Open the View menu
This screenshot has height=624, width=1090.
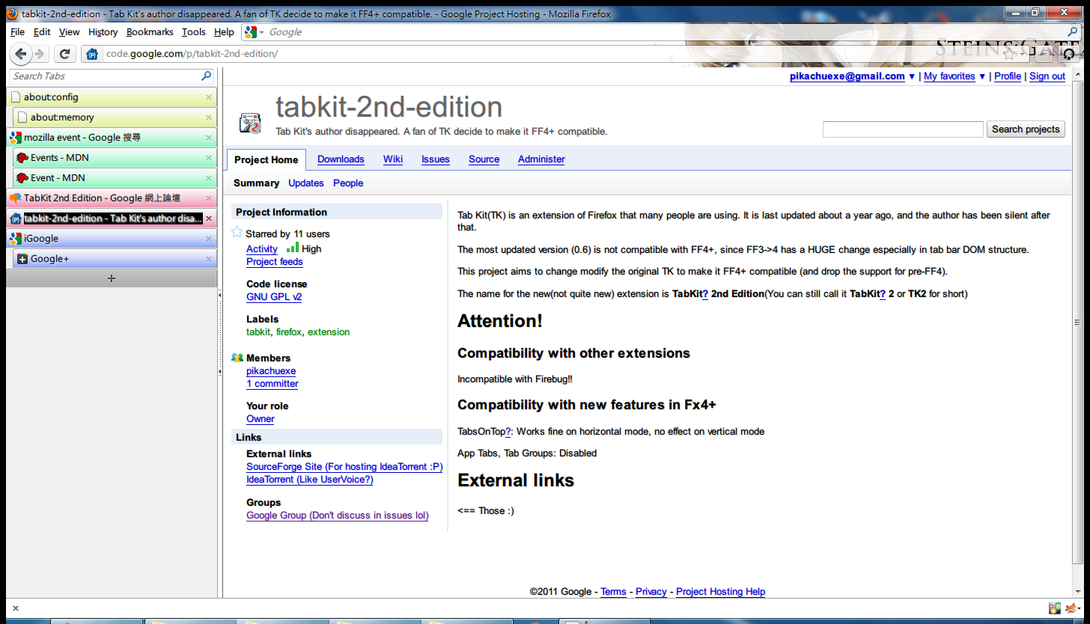69,32
